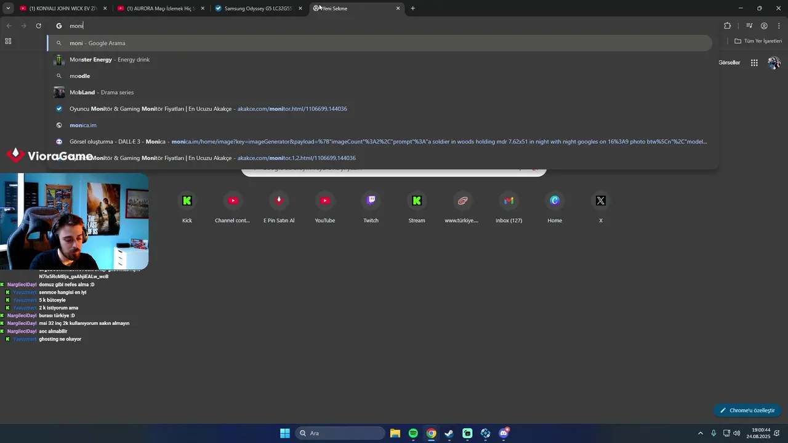Open the www.türkiye shortcut tile
Screen dimensions: 788x443
coord(462,208)
